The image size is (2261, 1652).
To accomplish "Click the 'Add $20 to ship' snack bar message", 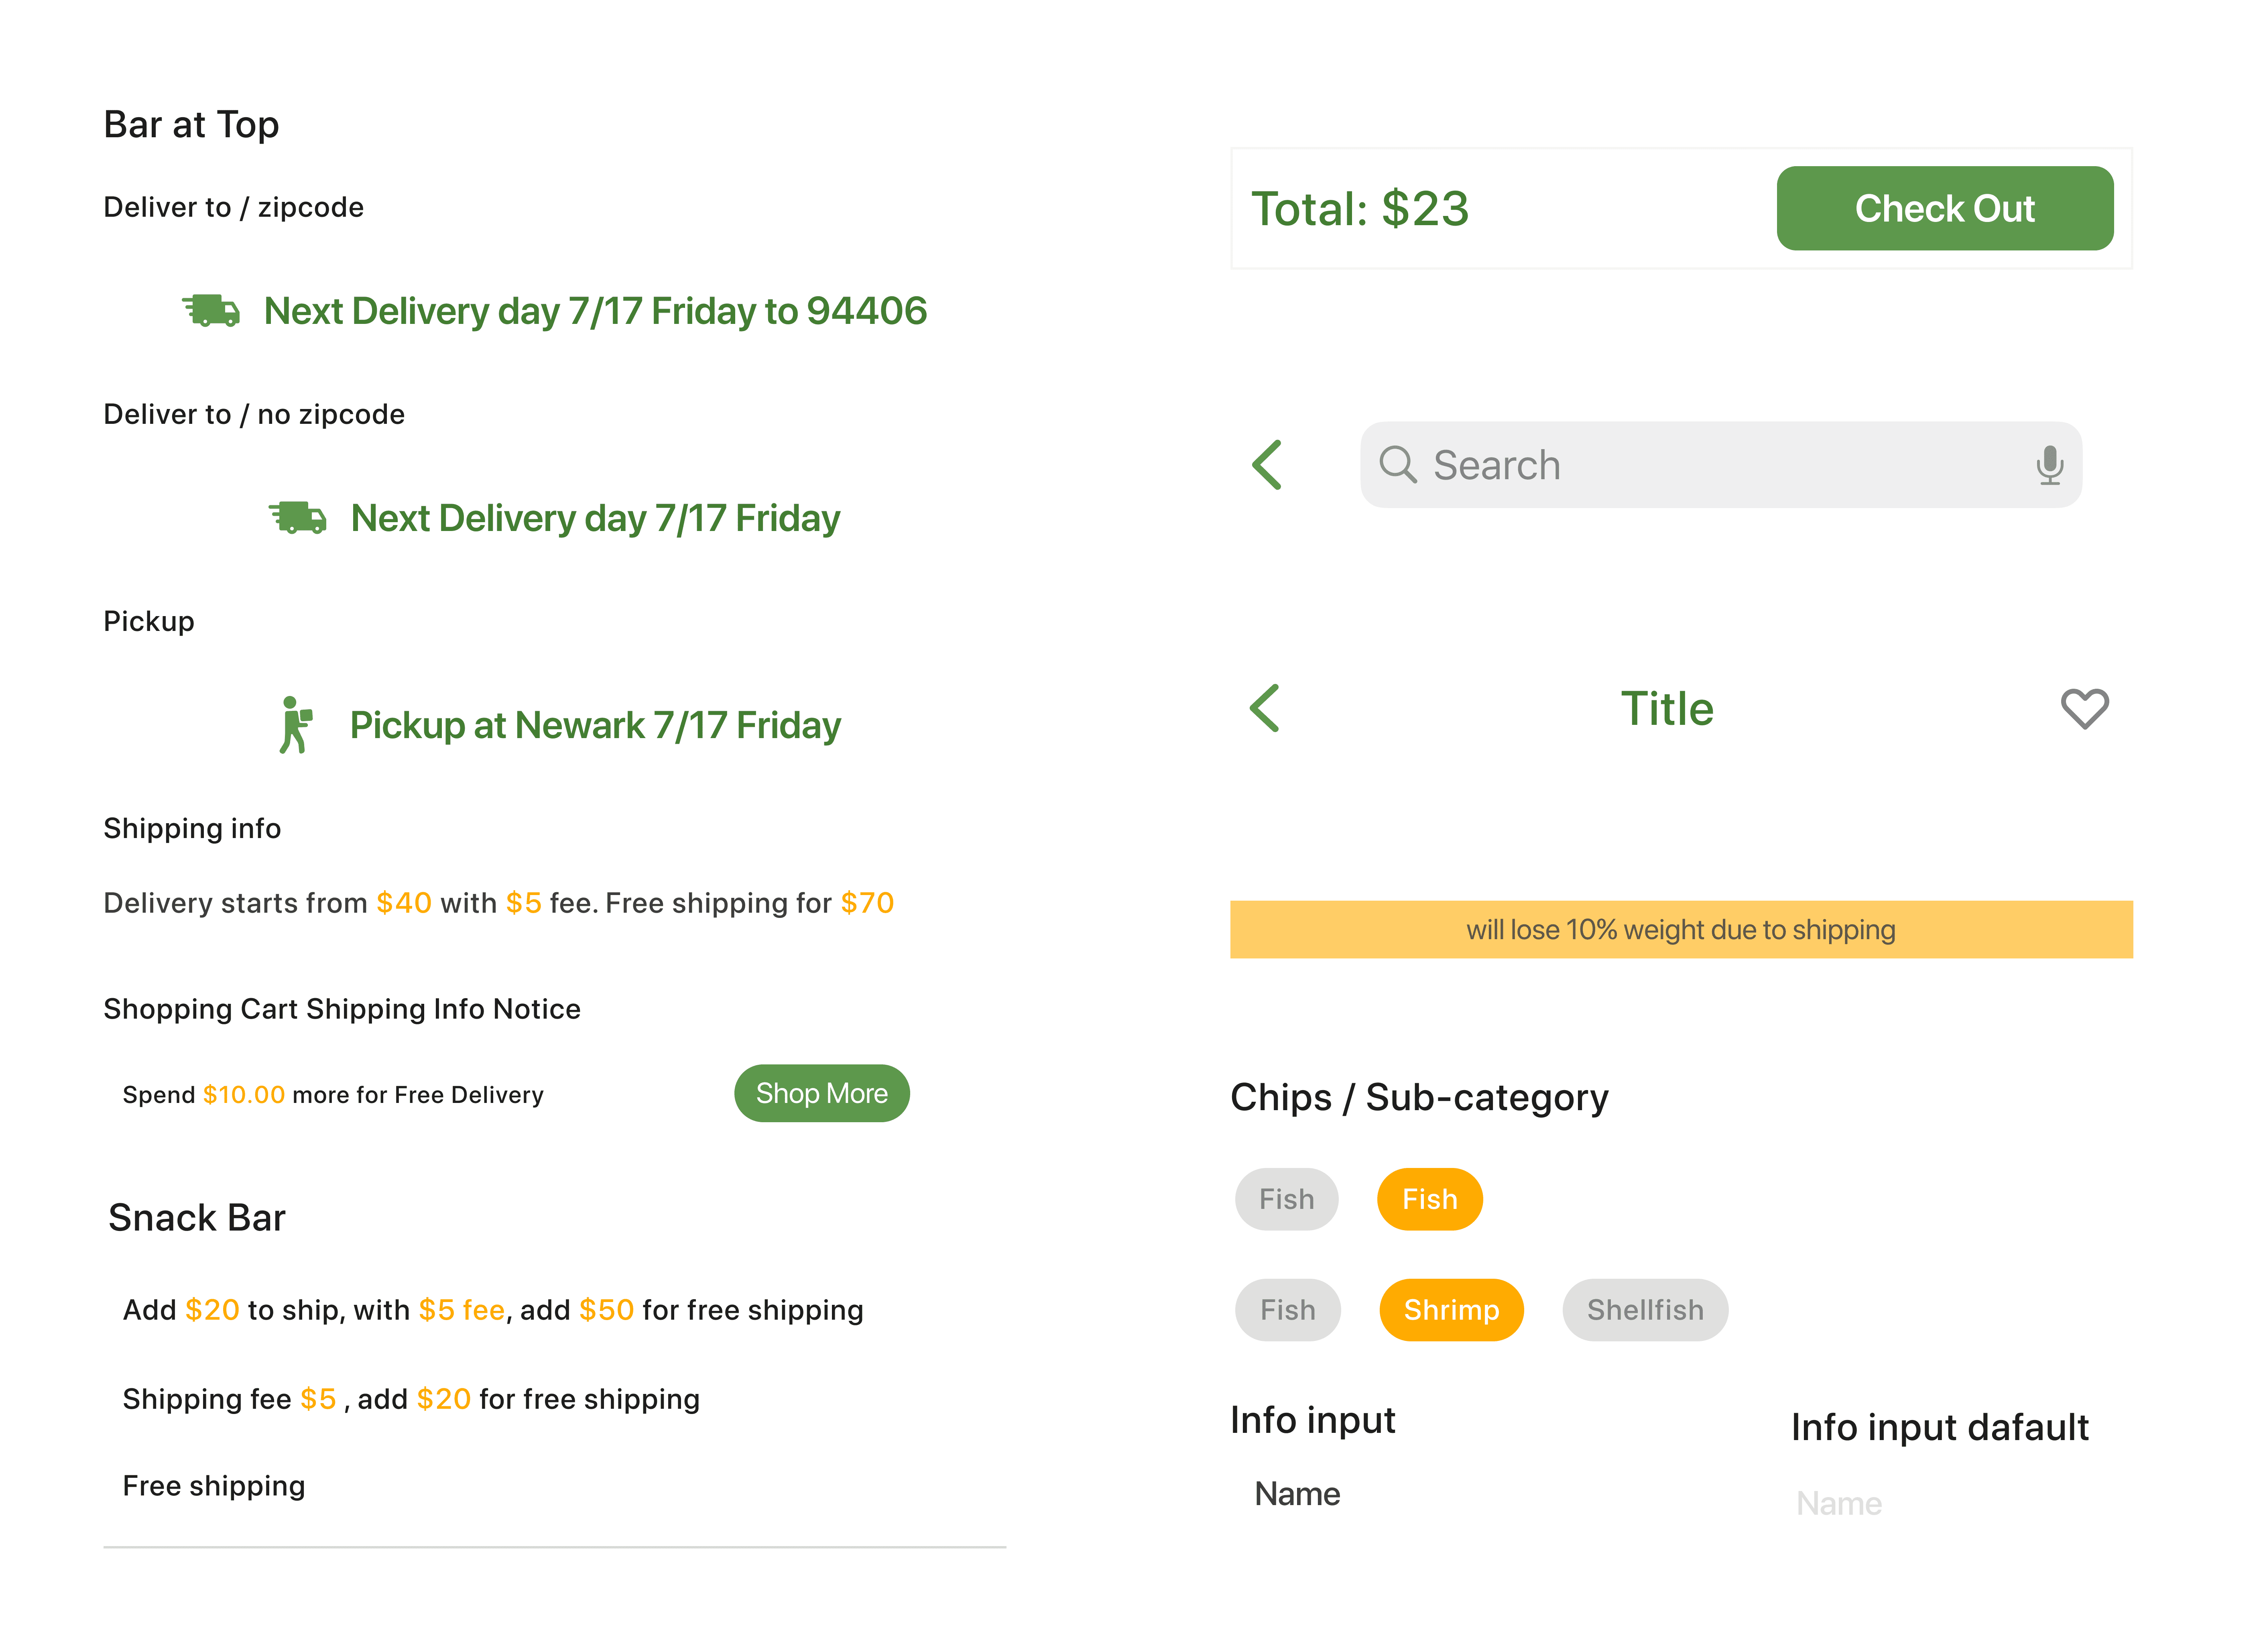I will [x=493, y=1310].
